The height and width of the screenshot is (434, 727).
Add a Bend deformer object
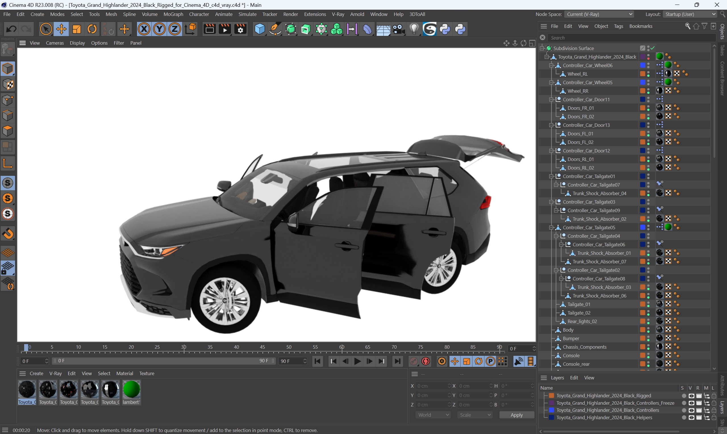tap(367, 29)
